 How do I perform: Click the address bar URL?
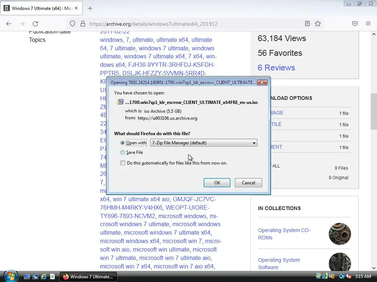pos(154,24)
